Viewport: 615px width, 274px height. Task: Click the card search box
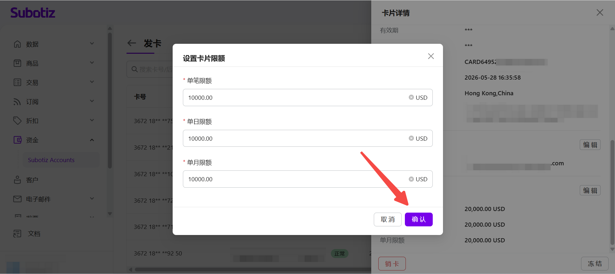pos(150,69)
